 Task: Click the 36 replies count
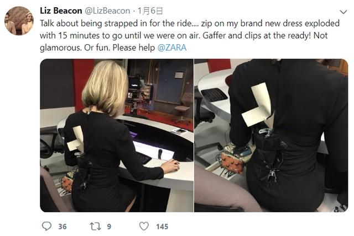coord(63,226)
